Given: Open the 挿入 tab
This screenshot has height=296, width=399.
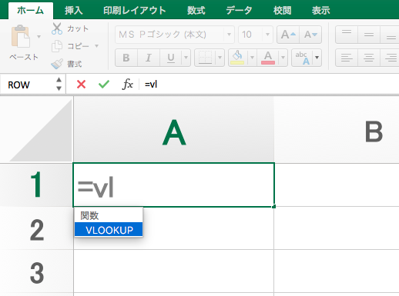Looking at the screenshot, I should [74, 11].
